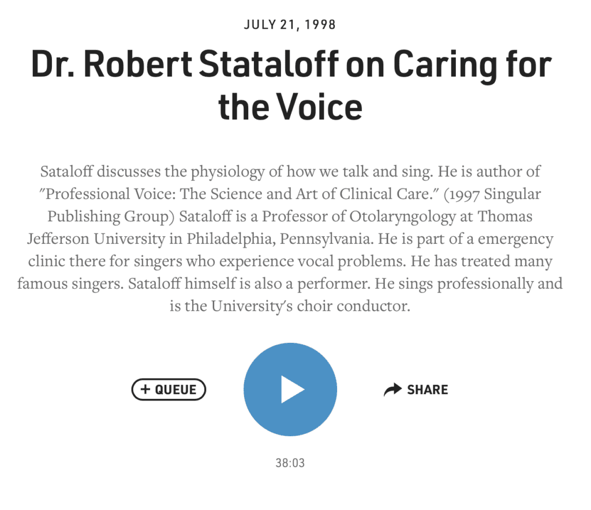Click the word 'Otolaryngology' in description
The height and width of the screenshot is (510, 591).
pyautogui.click(x=402, y=217)
